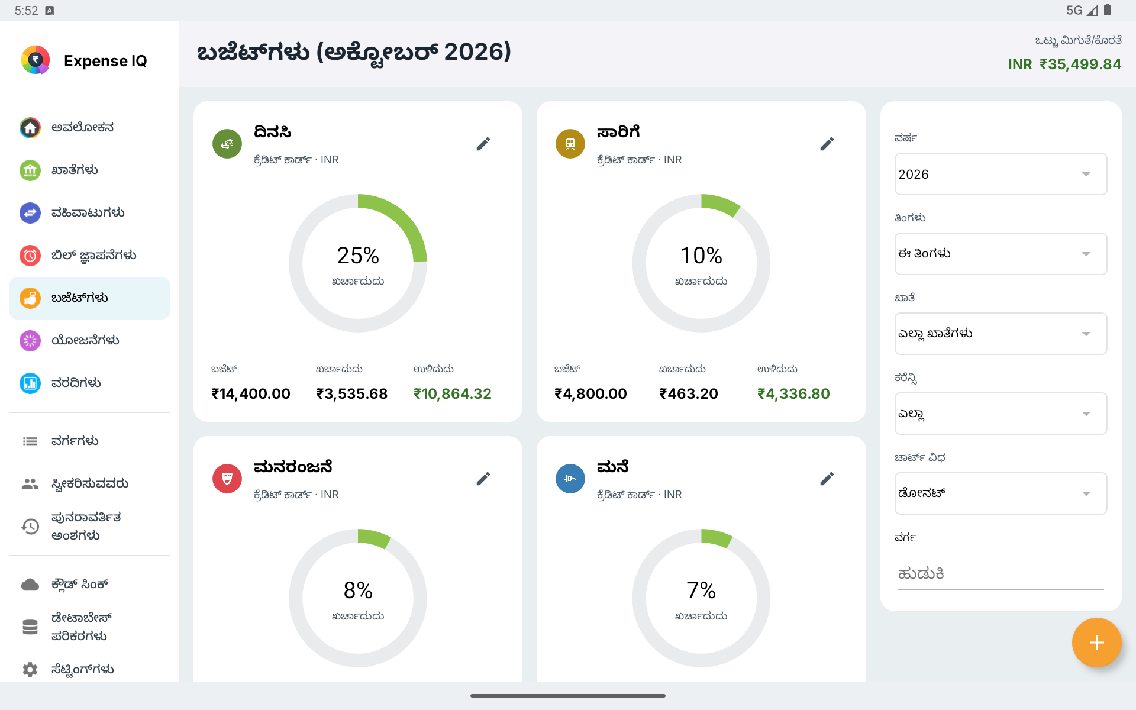
Task: Open the ಖಾತೆ dropdown ಎಲ್ಲಾ ಖಾತೆಗಳು
Action: coord(1001,334)
